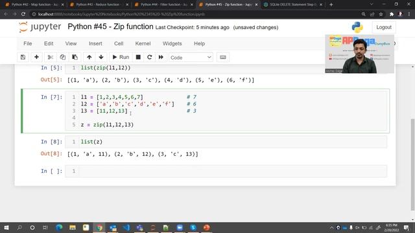Click share page icon in address bar
Screen dimensions: 415x233
click(x=372, y=14)
